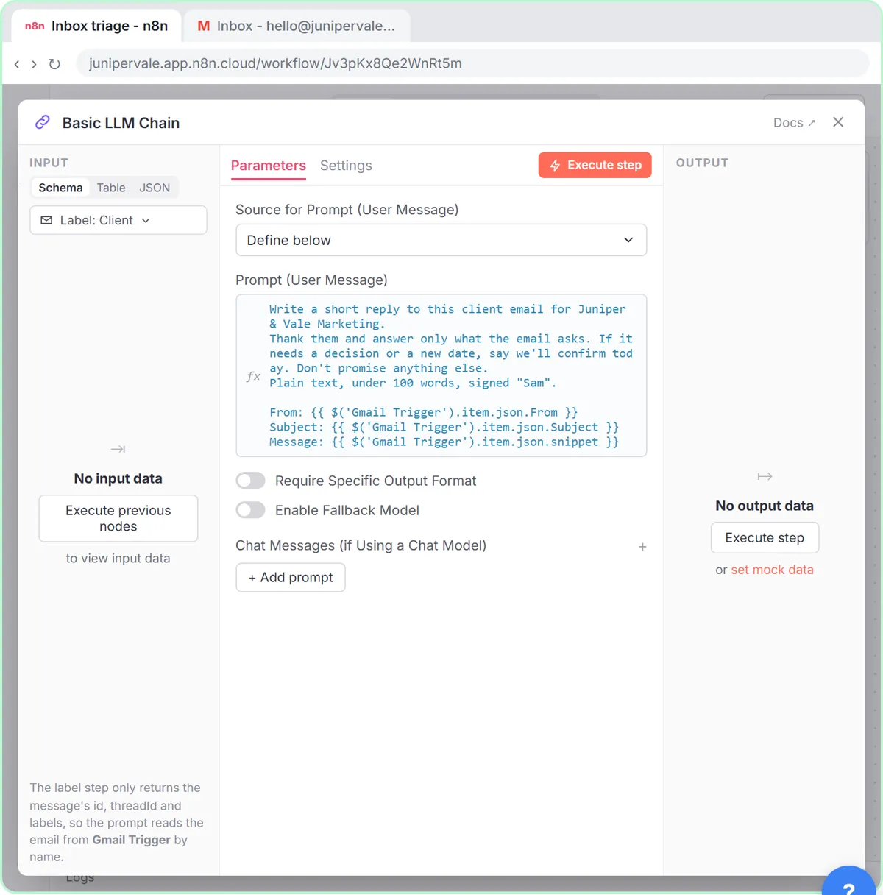This screenshot has width=883, height=895.
Task: Go forward with the browser forward arrow
Action: (34, 64)
